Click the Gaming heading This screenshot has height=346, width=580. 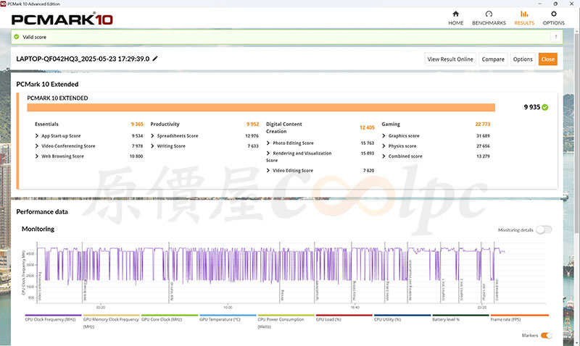click(x=391, y=124)
